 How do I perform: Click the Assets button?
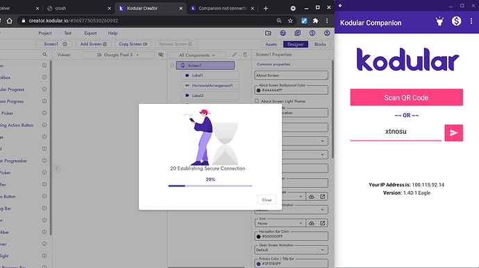pos(271,44)
